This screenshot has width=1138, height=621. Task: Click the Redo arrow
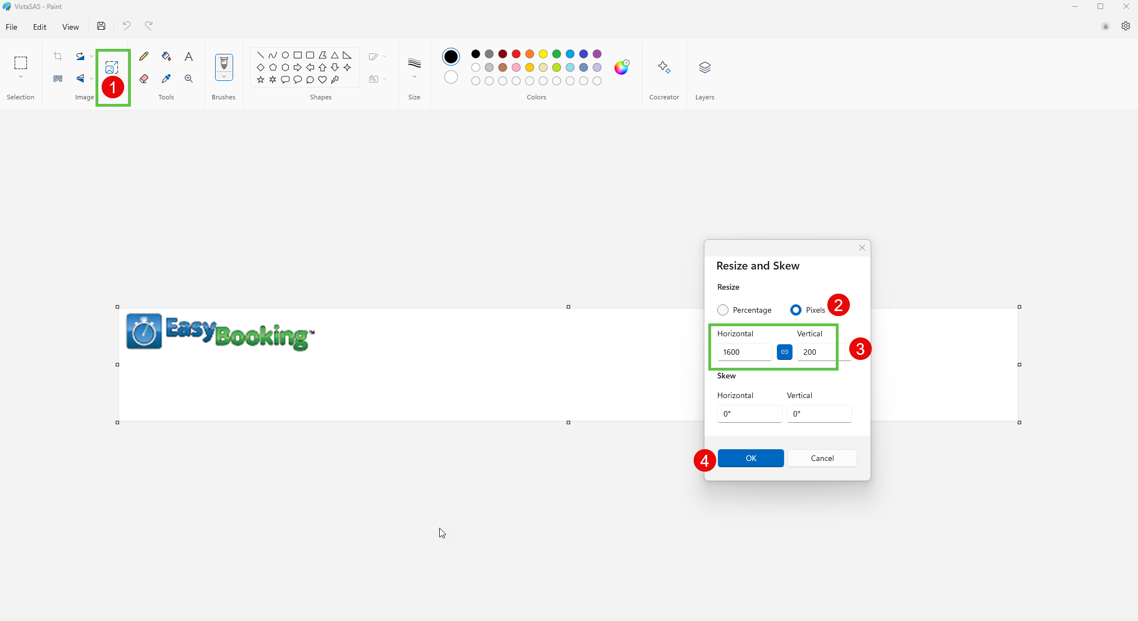(149, 26)
